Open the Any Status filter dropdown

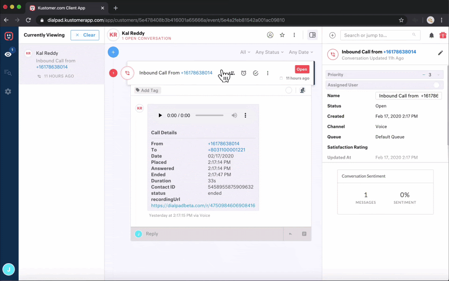click(269, 52)
